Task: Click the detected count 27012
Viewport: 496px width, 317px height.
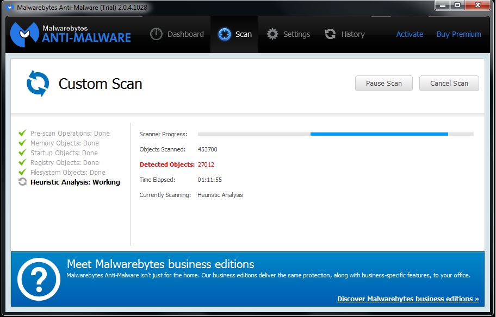Action: [206, 164]
